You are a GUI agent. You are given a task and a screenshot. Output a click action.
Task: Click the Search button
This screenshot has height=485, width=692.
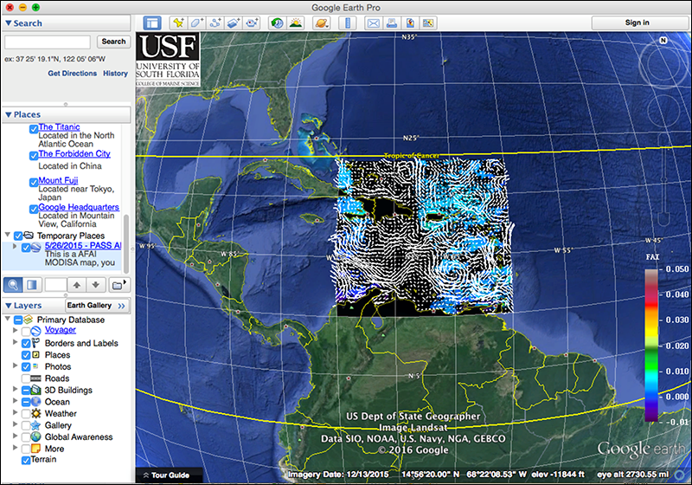click(113, 42)
